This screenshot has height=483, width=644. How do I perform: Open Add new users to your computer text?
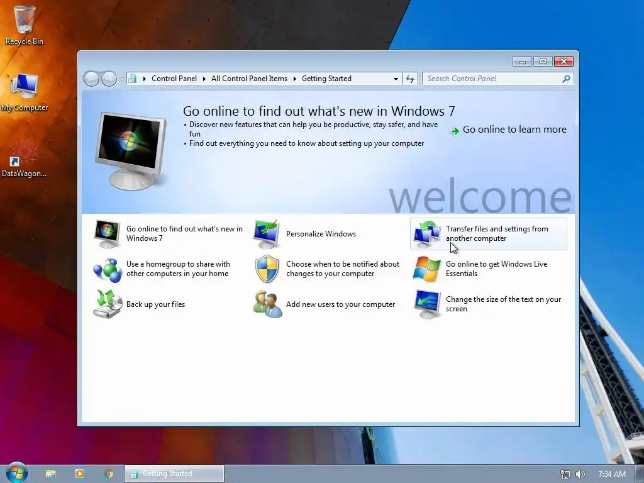point(340,304)
